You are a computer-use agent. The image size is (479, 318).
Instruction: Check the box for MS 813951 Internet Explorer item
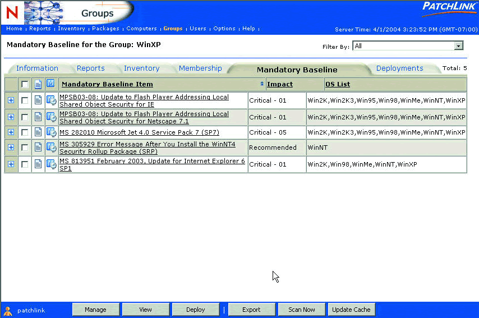(x=25, y=164)
